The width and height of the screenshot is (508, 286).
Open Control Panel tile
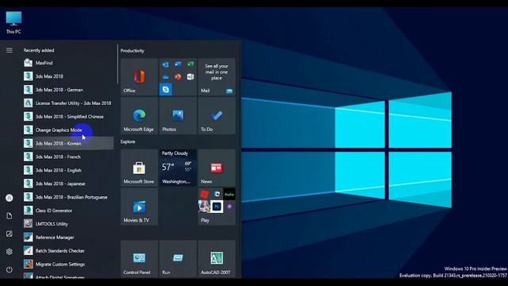pyautogui.click(x=140, y=259)
